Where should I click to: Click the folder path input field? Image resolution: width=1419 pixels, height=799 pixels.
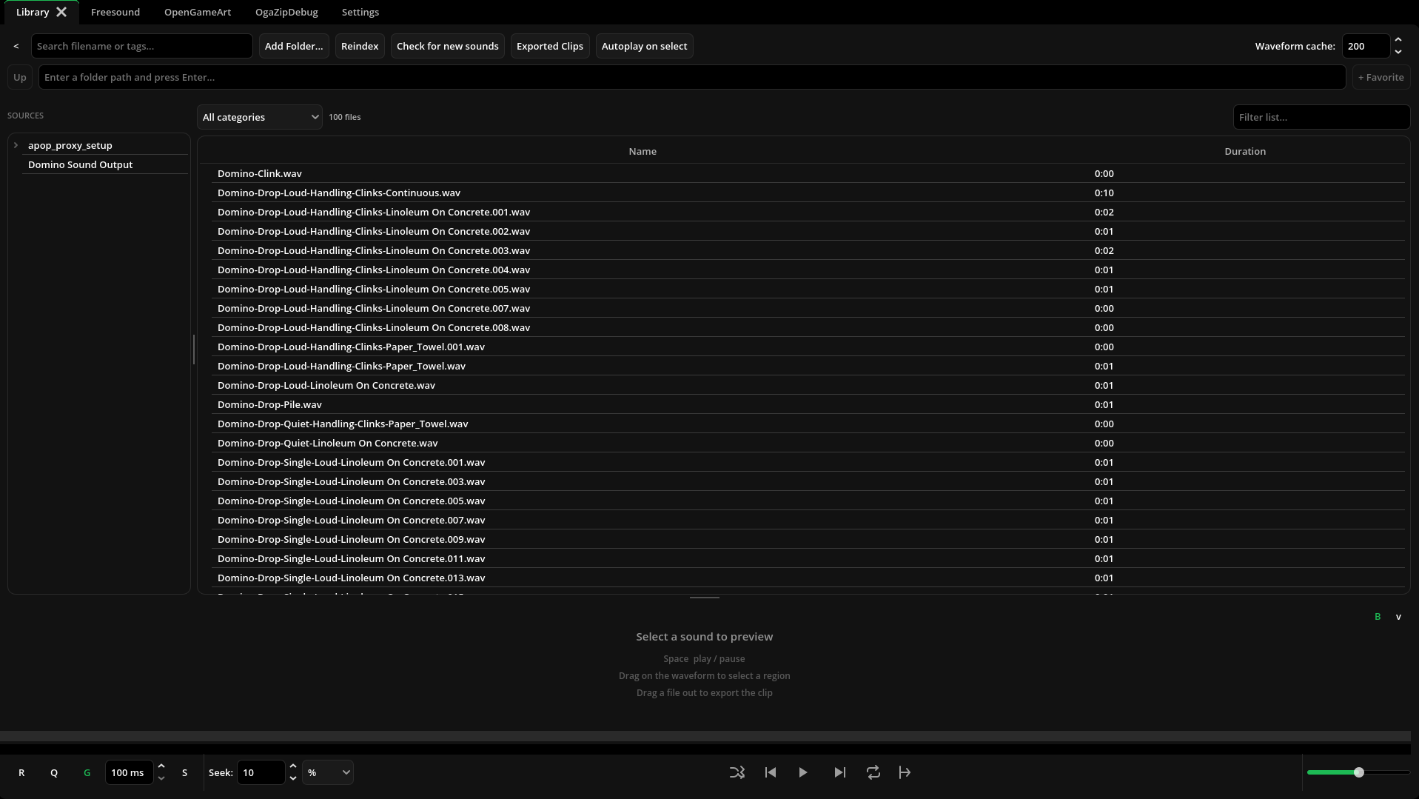[x=692, y=77]
